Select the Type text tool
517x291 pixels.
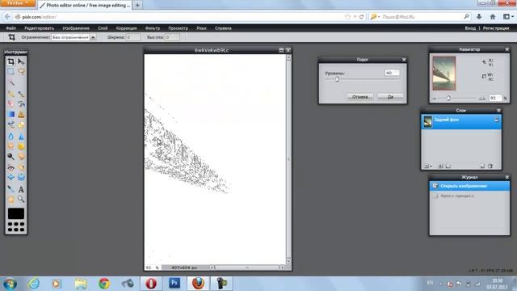21,189
